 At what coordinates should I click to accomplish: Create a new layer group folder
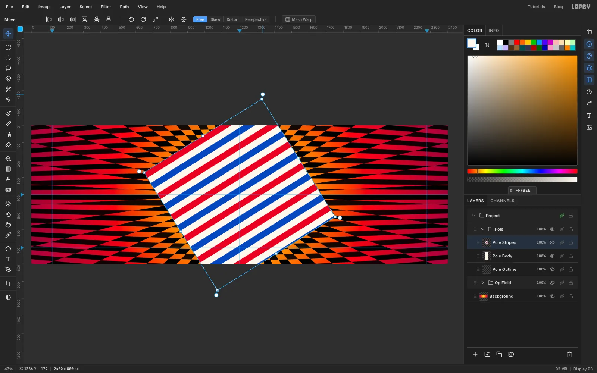pyautogui.click(x=487, y=354)
